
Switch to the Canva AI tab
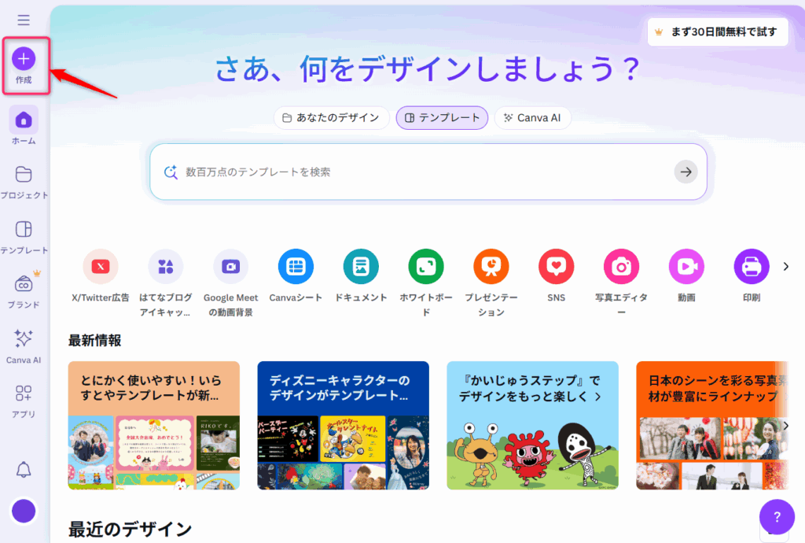click(532, 118)
